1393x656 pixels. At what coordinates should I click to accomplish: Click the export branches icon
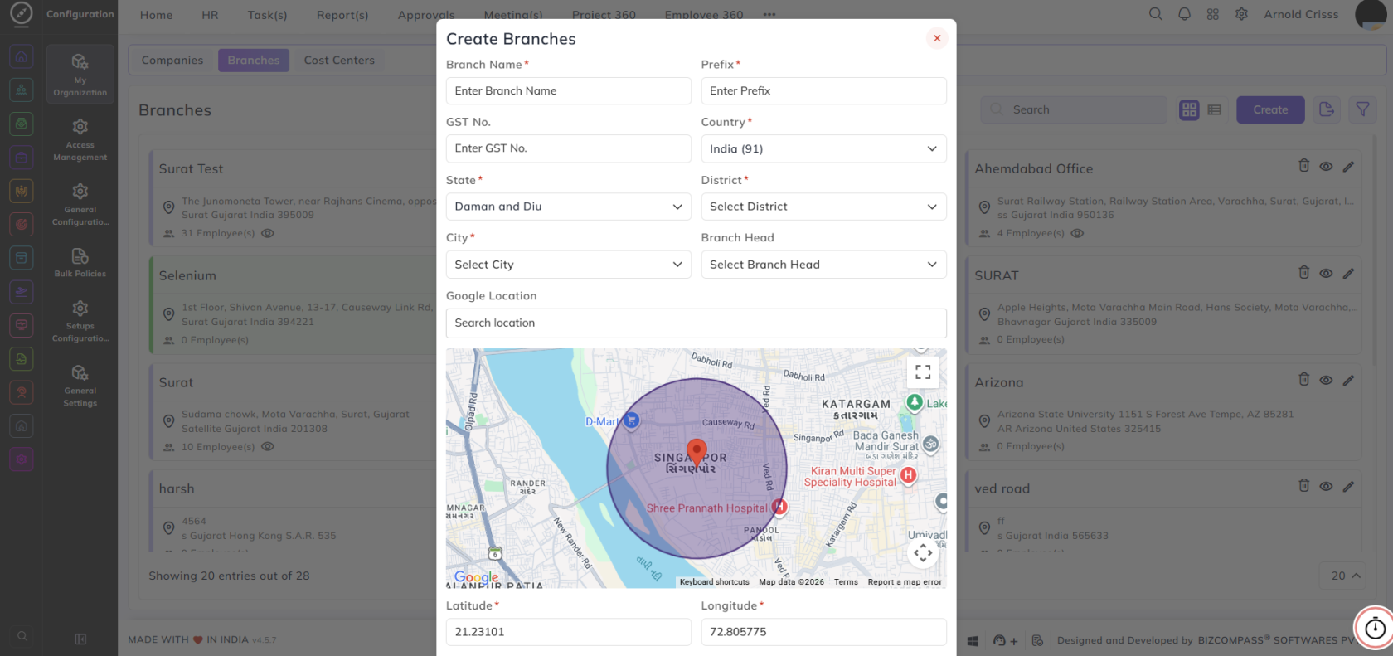1327,109
